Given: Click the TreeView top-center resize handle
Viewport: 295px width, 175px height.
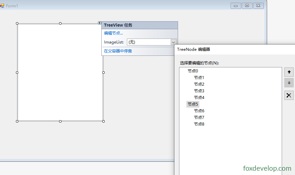Looking at the screenshot, I should tap(60, 23).
